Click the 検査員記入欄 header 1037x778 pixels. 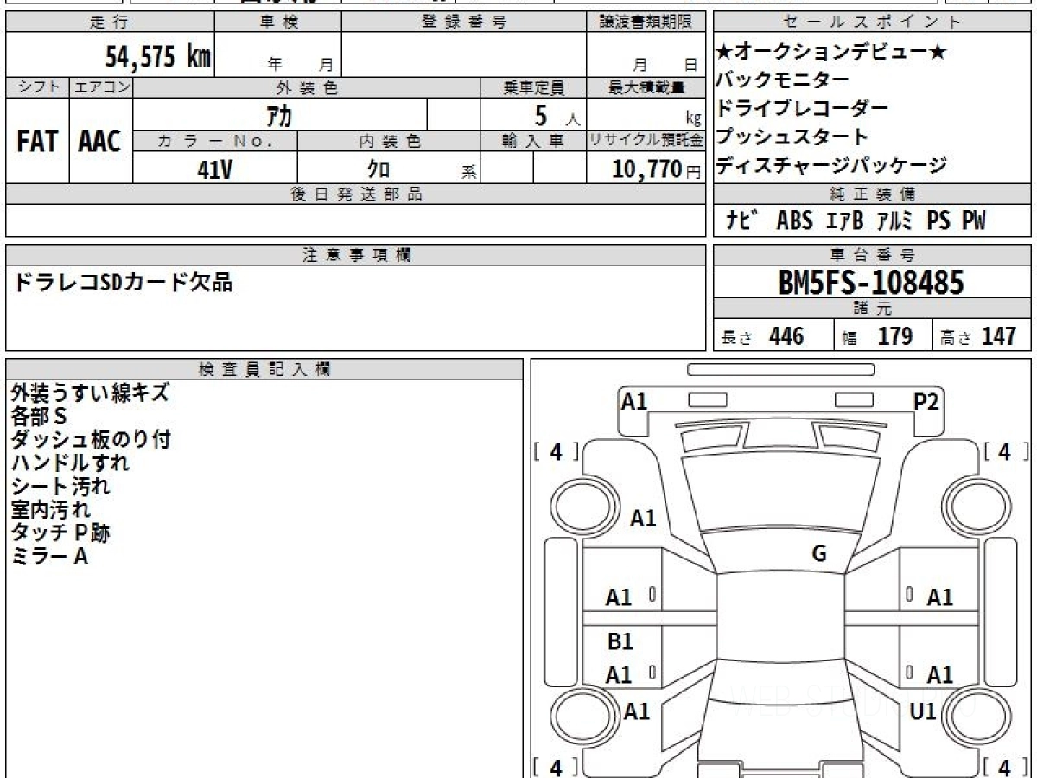[264, 369]
